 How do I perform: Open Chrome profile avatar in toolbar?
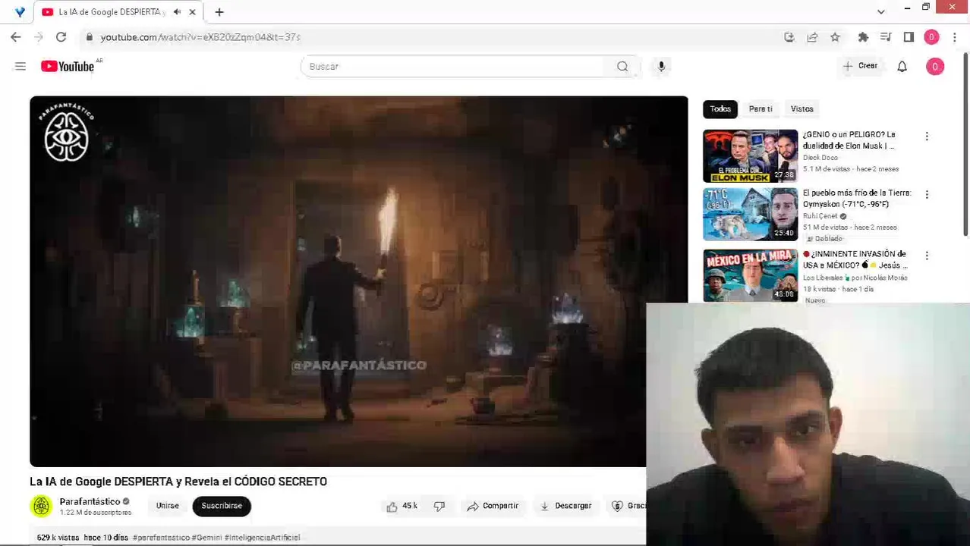tap(931, 37)
